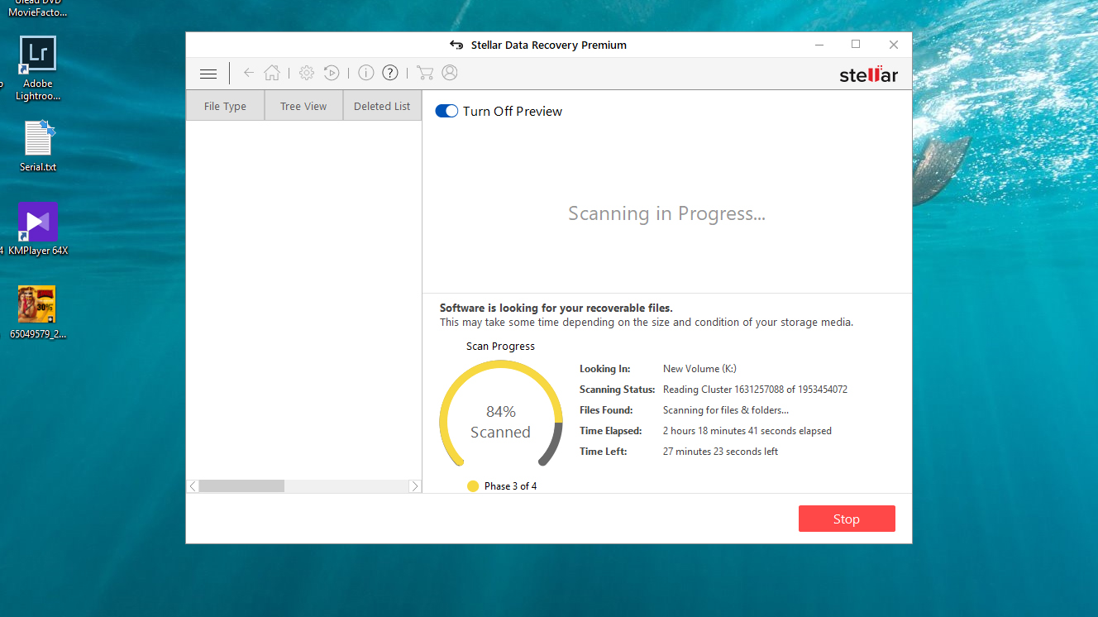Viewport: 1098px width, 617px height.
Task: Open the user account icon
Action: (x=450, y=73)
